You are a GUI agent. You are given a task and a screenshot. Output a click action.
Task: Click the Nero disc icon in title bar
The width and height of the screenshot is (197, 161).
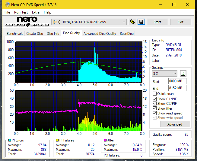pos(7,5)
